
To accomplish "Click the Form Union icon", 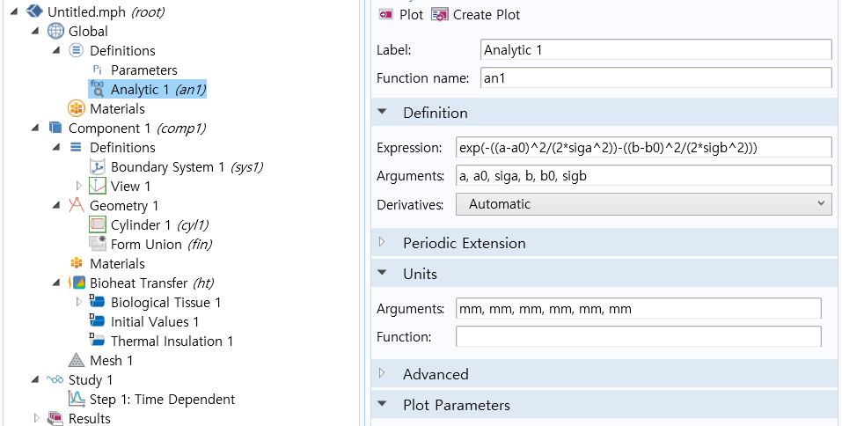I will (x=98, y=245).
